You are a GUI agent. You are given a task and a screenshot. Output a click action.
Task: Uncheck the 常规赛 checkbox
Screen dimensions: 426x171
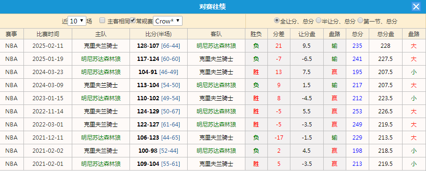(x=133, y=20)
